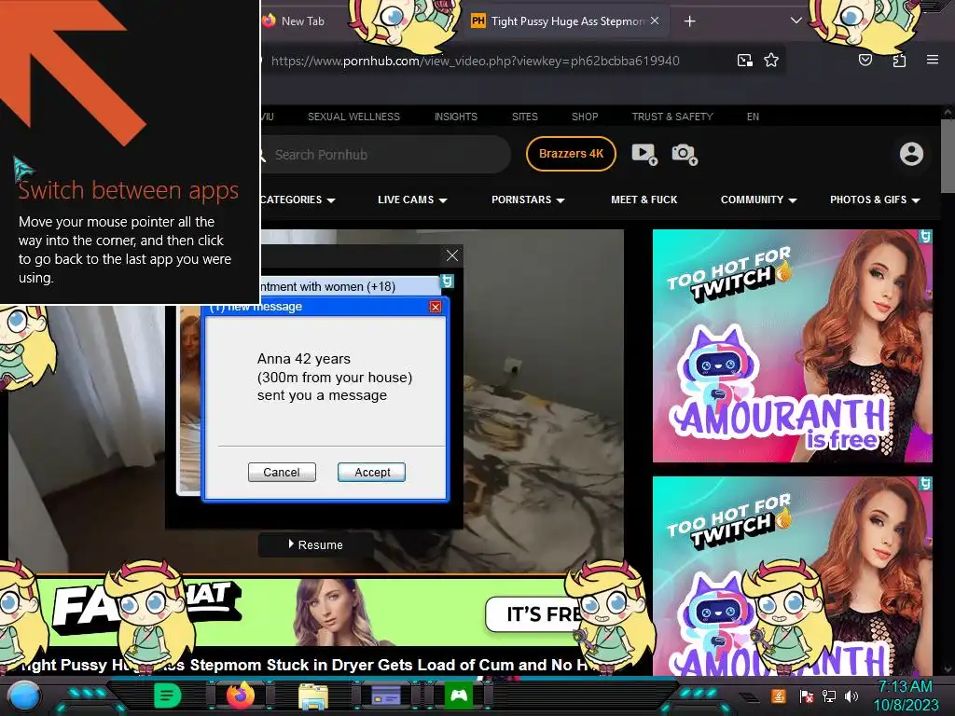Open the Action Center flag tray icon
This screenshot has height=716, width=955.
pyautogui.click(x=807, y=696)
